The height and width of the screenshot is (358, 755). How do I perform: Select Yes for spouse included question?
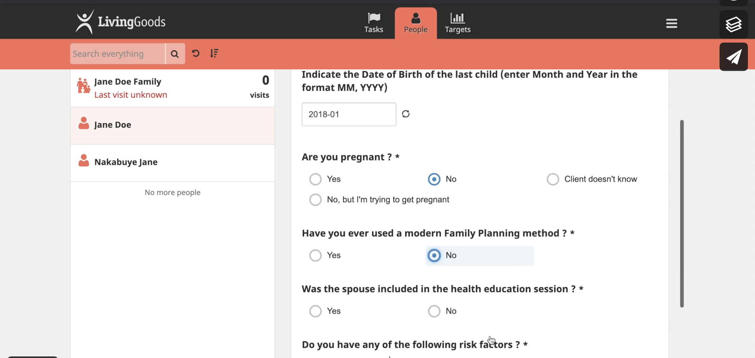point(316,311)
